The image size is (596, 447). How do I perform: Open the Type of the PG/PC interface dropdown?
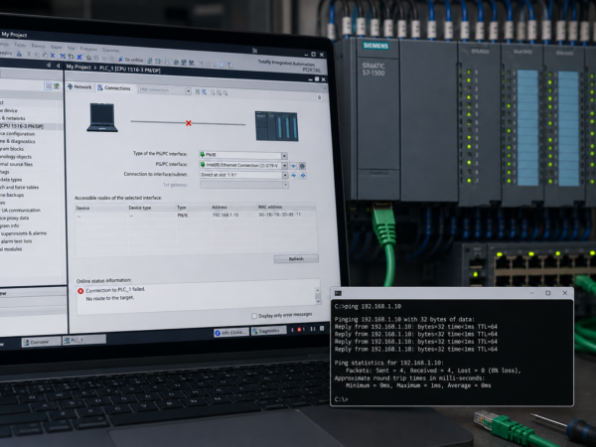pos(284,156)
